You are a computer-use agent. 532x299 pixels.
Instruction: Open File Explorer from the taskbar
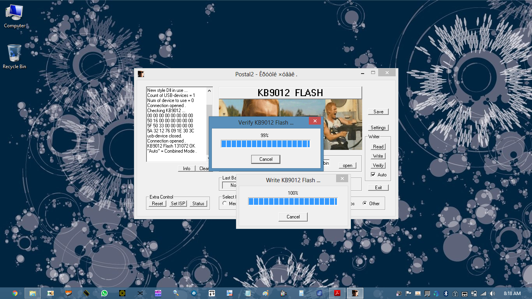[33, 293]
